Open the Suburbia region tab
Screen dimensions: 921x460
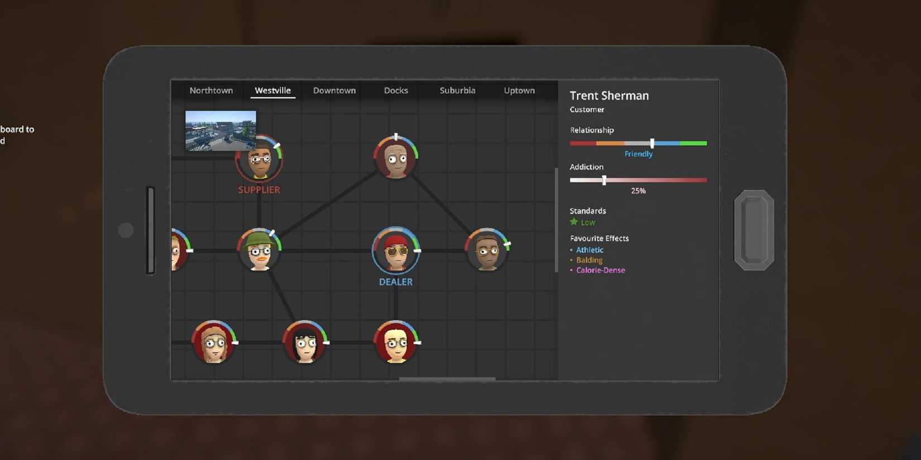click(457, 90)
